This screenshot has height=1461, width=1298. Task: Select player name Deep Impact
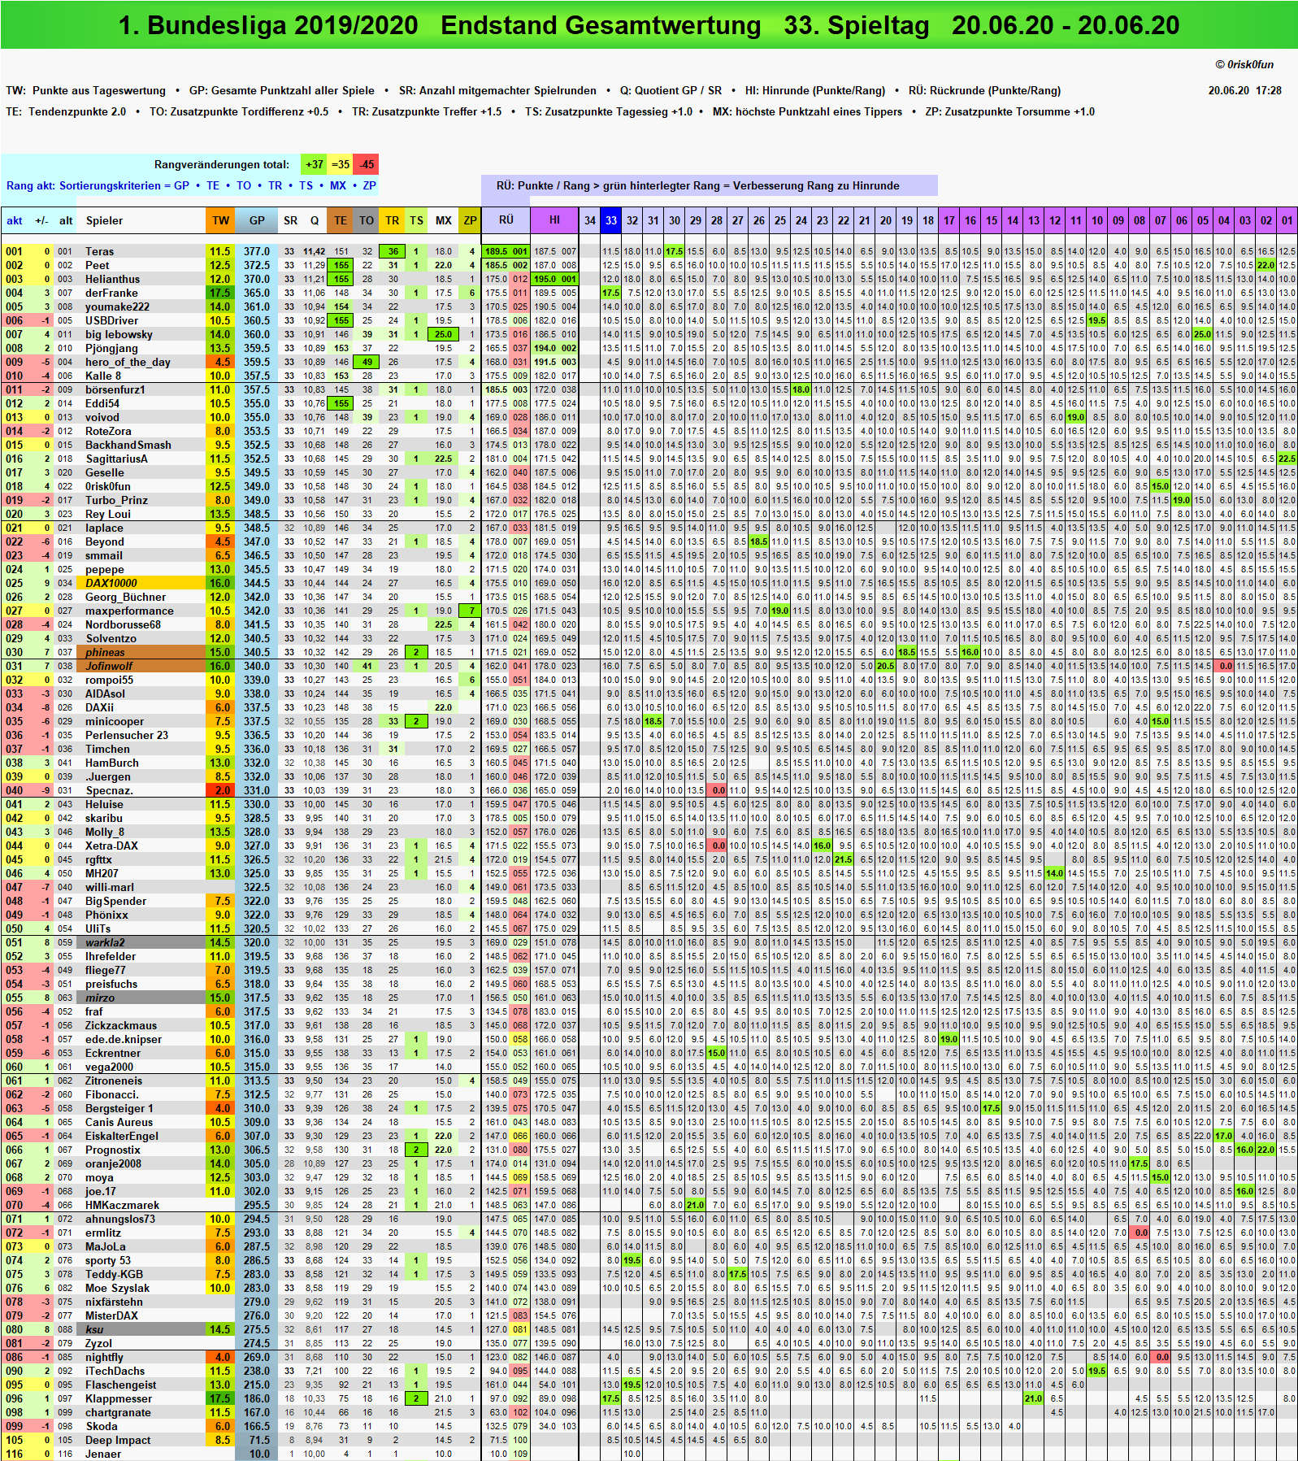tap(118, 1441)
